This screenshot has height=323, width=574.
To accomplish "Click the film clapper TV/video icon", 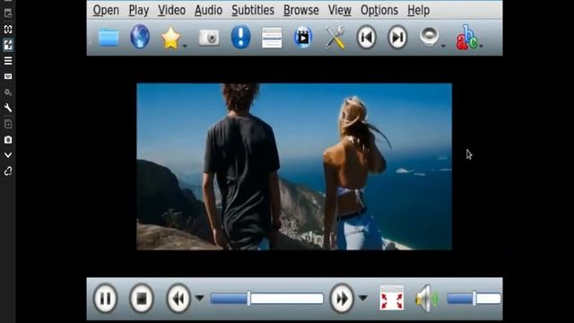I will pos(303,37).
